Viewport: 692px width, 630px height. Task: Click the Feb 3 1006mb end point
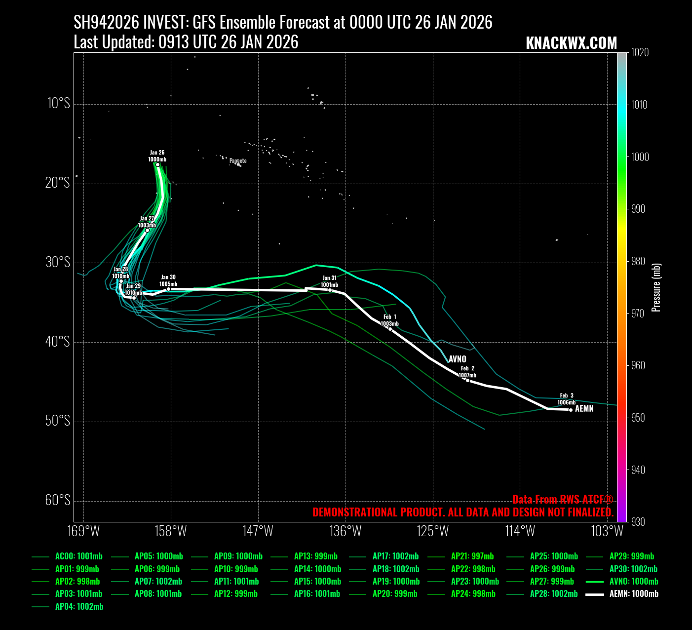[x=571, y=410]
